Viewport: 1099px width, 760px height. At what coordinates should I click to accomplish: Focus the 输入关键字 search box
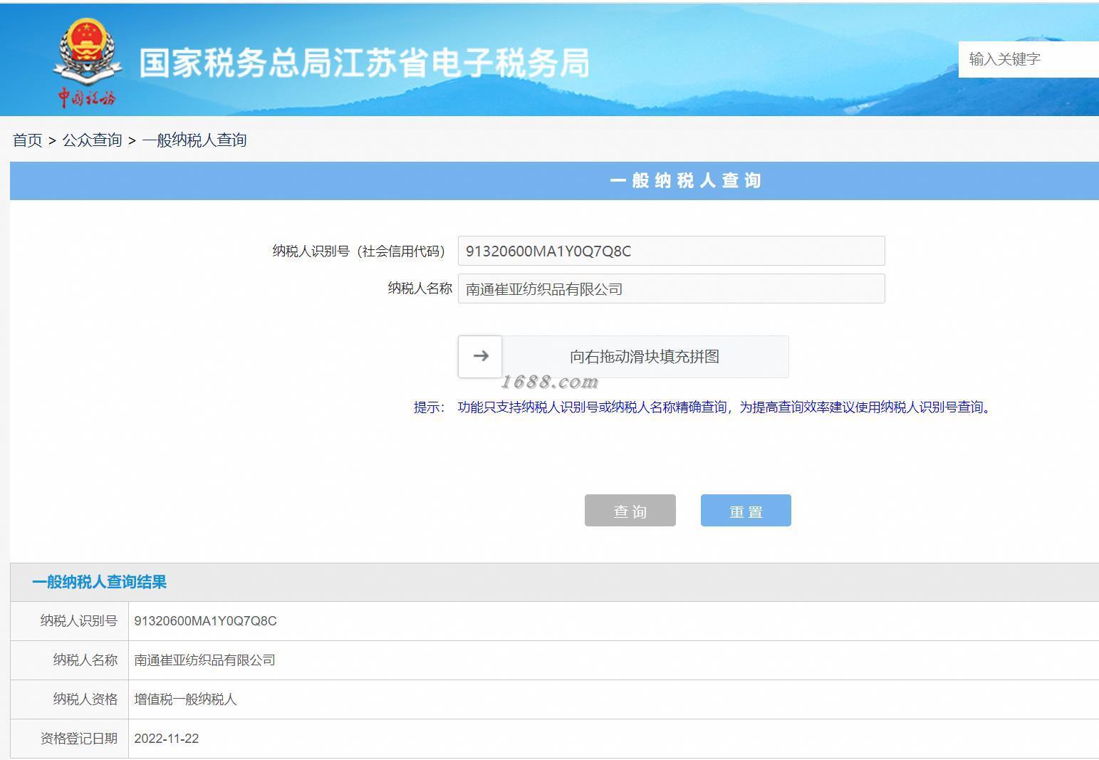[1028, 59]
